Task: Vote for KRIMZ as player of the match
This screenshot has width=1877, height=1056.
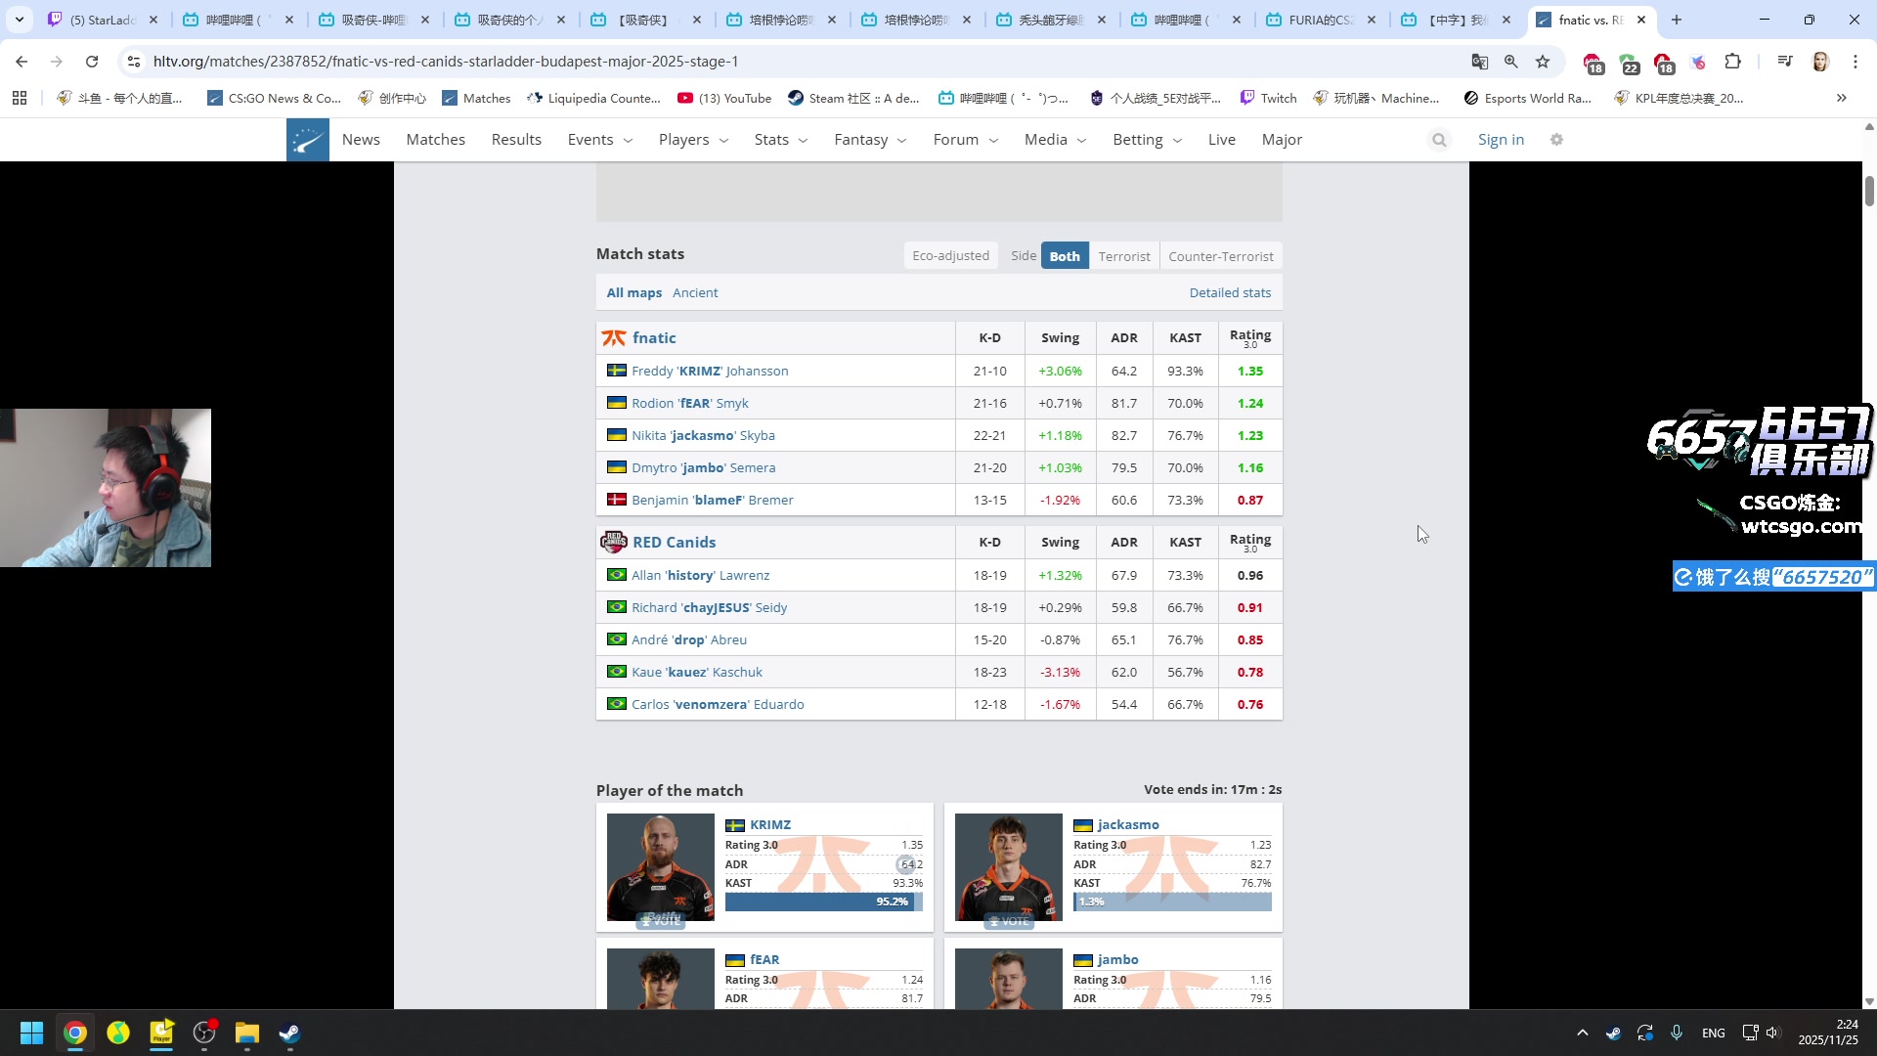Action: (660, 920)
